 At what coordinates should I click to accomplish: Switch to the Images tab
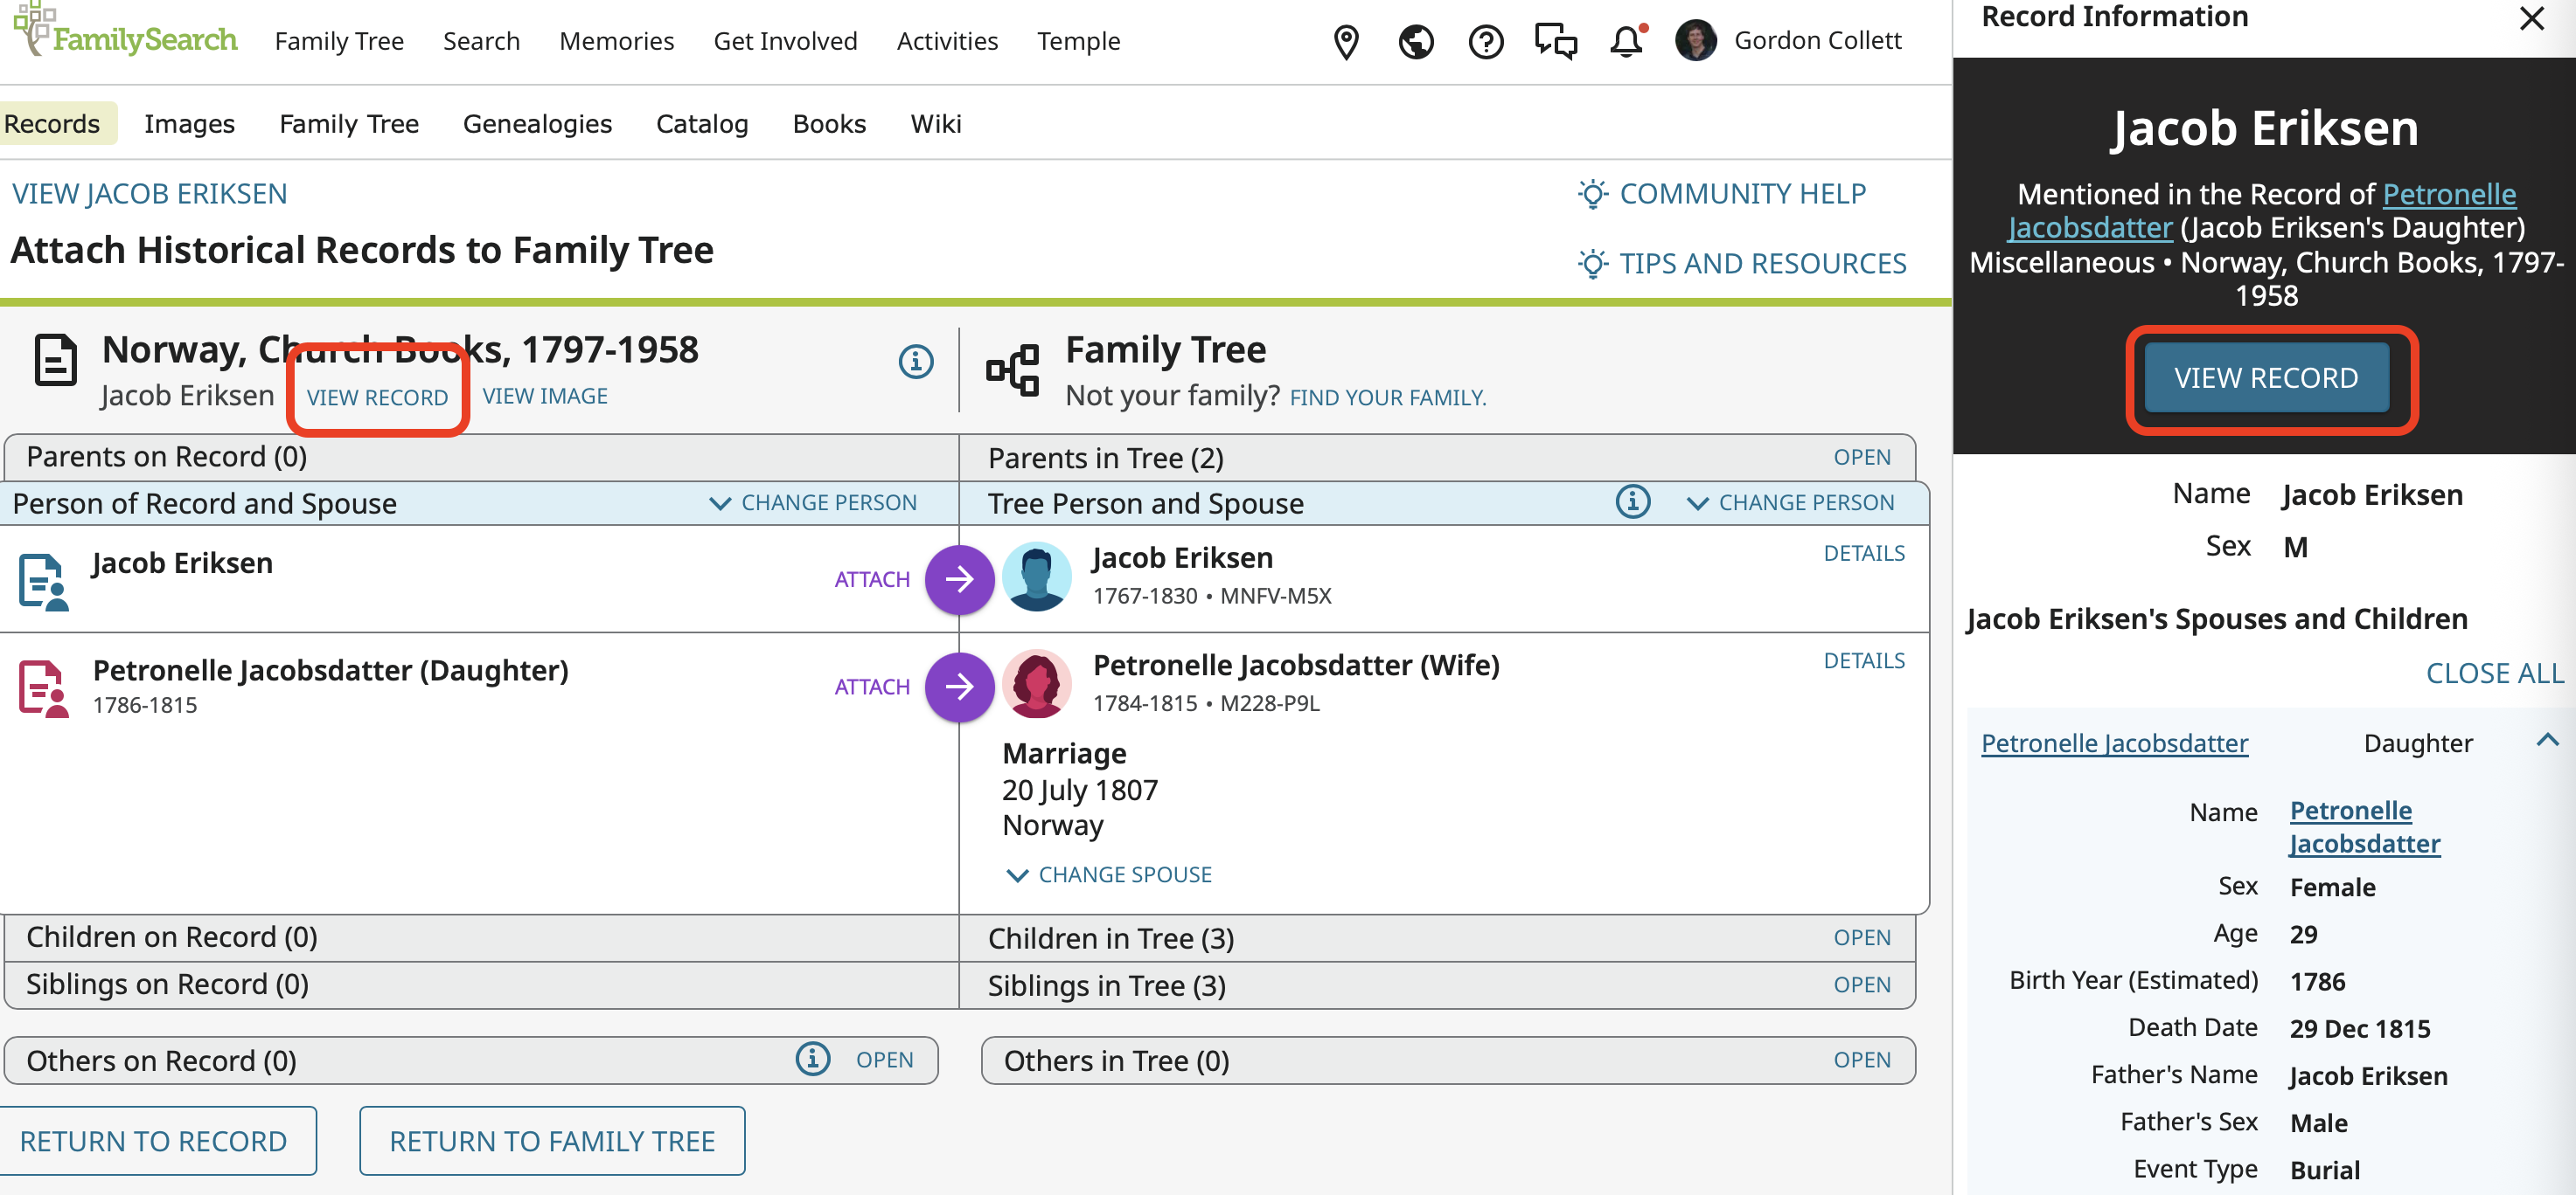(189, 124)
